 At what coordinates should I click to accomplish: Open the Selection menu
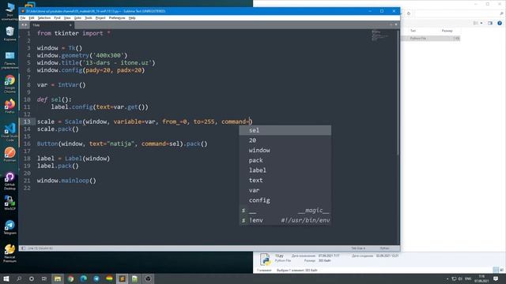click(x=44, y=18)
